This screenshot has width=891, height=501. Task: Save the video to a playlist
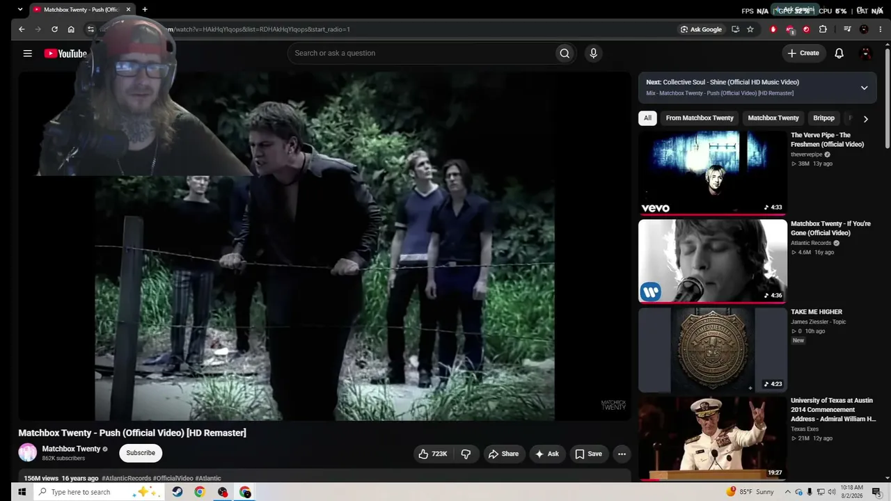click(589, 454)
